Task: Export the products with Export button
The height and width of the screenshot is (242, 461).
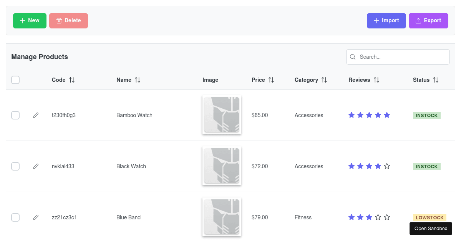Action: coord(428,21)
